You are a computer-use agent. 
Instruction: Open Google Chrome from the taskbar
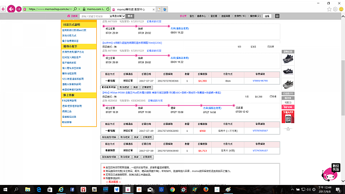coord(172,189)
